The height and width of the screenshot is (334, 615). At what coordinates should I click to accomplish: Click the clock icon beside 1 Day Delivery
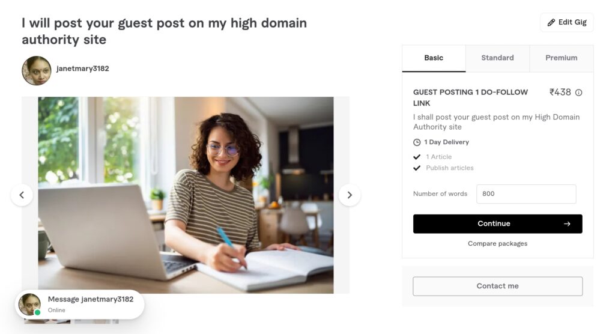pos(417,142)
